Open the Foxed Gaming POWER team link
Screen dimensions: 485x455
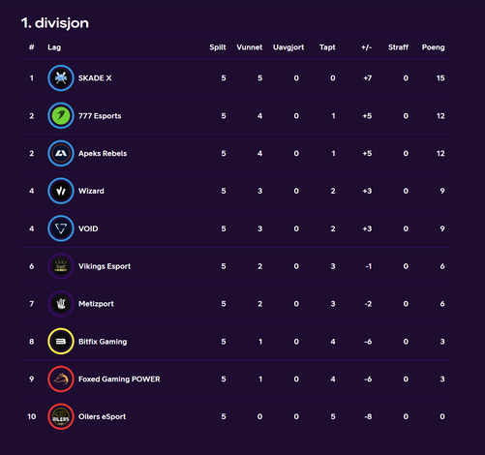coord(119,379)
